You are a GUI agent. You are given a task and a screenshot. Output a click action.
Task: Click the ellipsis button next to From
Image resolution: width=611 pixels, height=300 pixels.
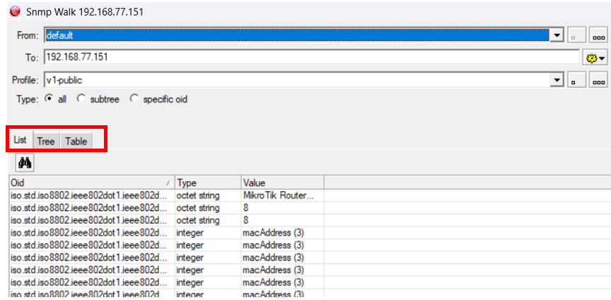598,35
